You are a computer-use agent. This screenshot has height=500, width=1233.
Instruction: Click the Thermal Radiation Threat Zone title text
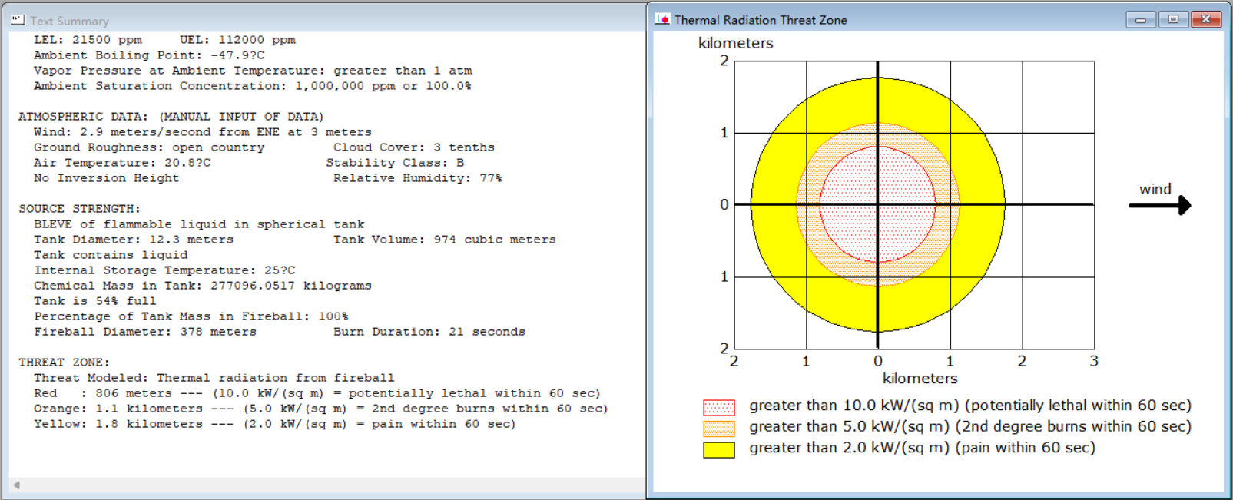761,20
